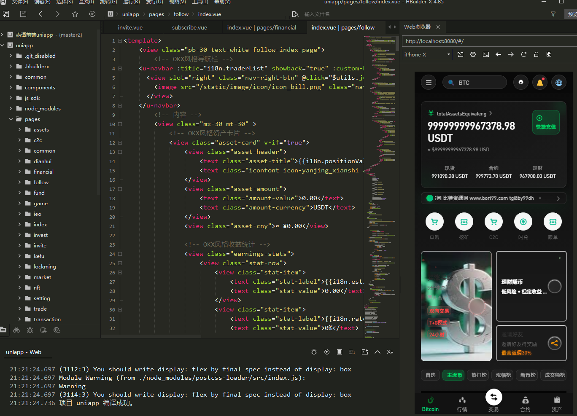Image resolution: width=577 pixels, height=416 pixels.
Task: Select the 热门榜 filter in preview
Action: click(479, 375)
